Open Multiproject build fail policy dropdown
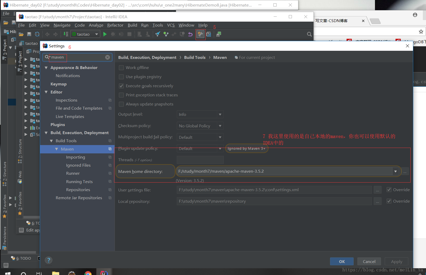This screenshot has height=275, width=426. (x=200, y=137)
